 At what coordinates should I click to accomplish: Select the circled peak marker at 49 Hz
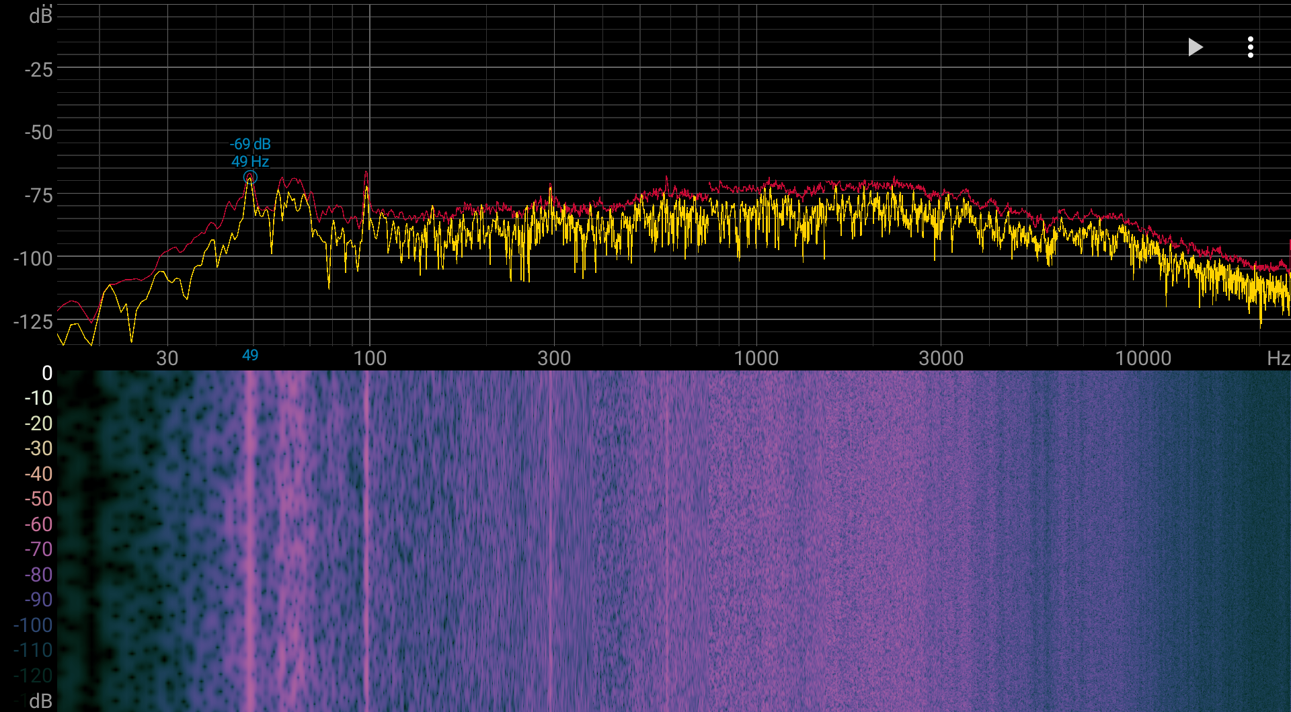(x=250, y=177)
